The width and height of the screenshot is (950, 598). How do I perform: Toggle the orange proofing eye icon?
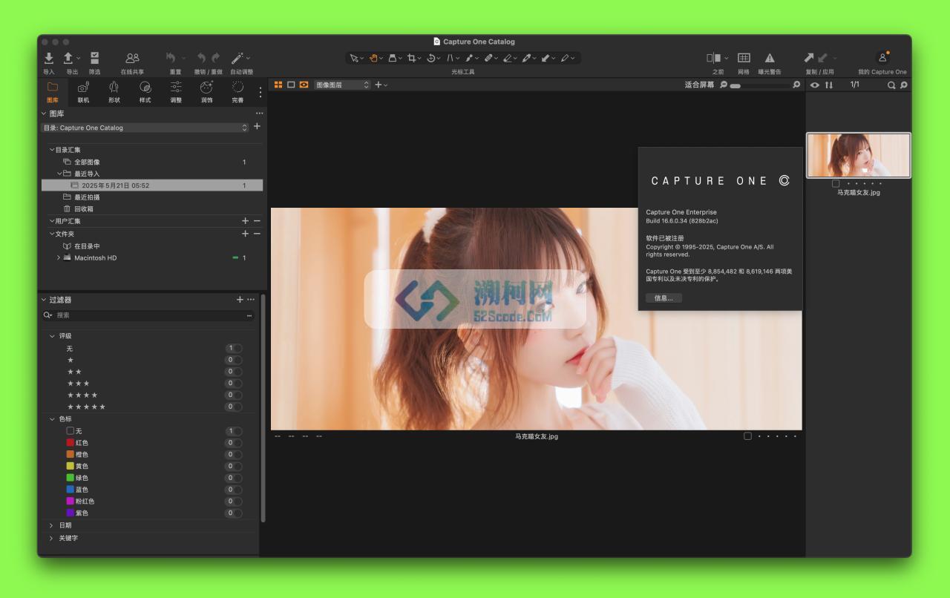(x=304, y=85)
